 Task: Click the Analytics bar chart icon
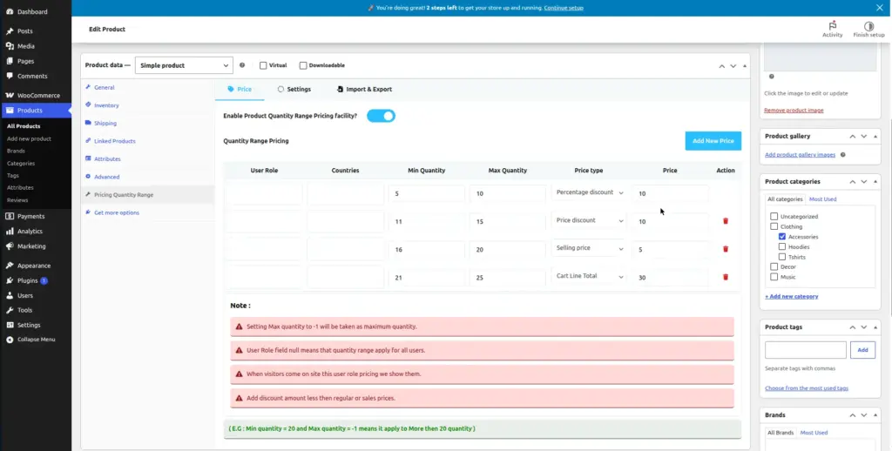(10, 231)
